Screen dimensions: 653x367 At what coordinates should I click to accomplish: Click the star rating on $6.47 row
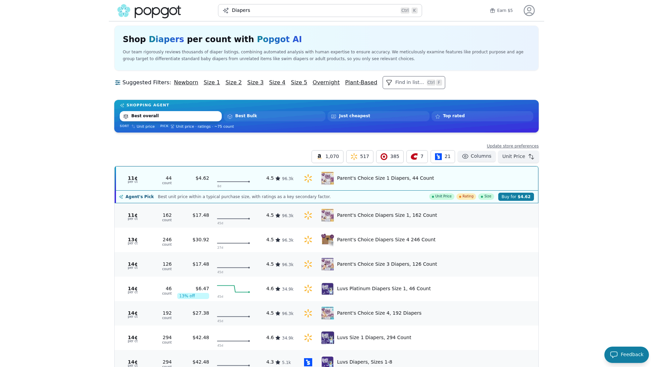[280, 289]
